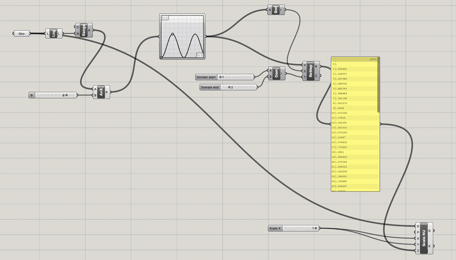
Task: Click the graph mapper curve area
Action: [x=182, y=37]
